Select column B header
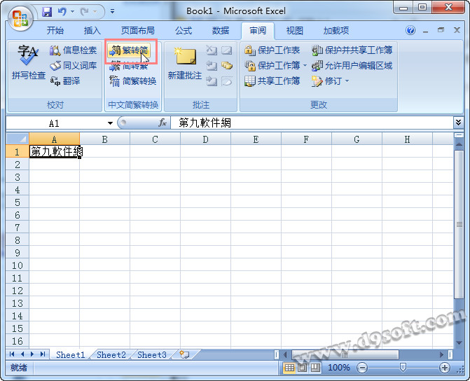Image resolution: width=470 pixels, height=381 pixels. (104, 139)
